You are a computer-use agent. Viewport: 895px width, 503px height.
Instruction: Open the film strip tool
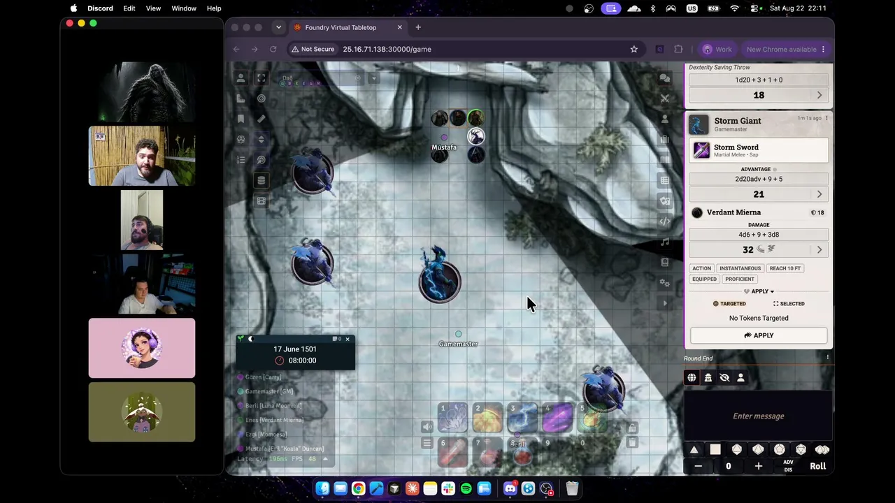click(262, 201)
